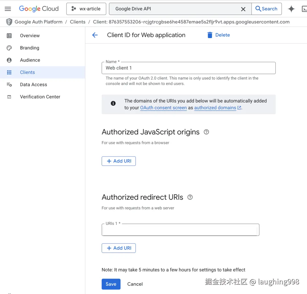Open the wx-article project picker
The image size is (307, 294).
click(86, 9)
